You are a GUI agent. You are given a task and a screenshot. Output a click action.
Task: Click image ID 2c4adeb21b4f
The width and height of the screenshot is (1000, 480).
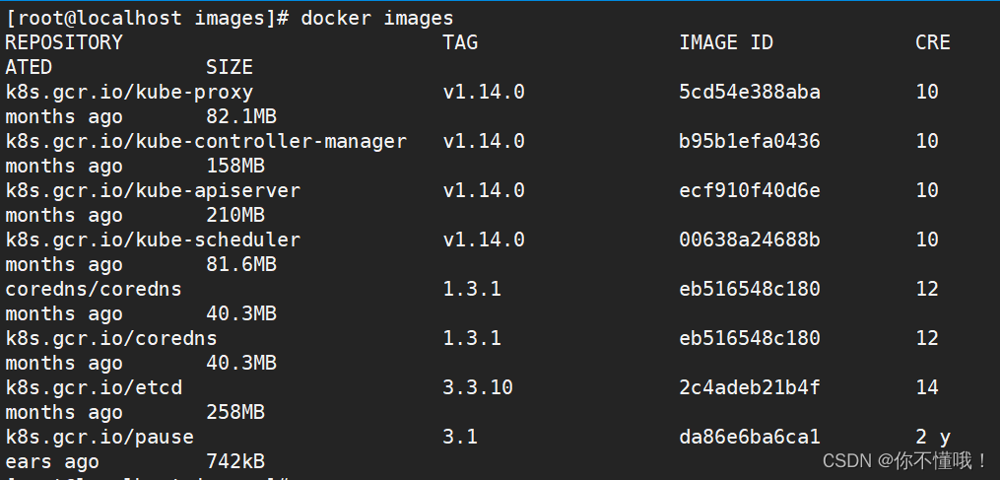coord(750,387)
